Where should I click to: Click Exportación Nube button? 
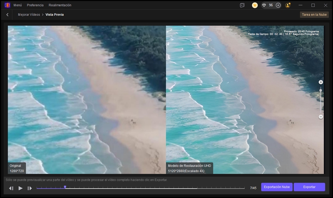click(x=277, y=187)
